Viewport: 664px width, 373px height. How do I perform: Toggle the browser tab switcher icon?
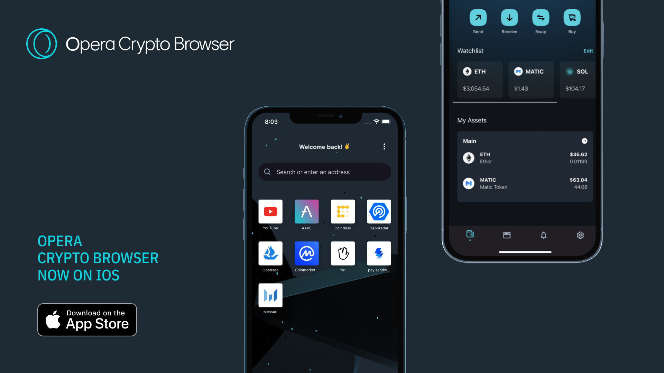click(x=507, y=235)
